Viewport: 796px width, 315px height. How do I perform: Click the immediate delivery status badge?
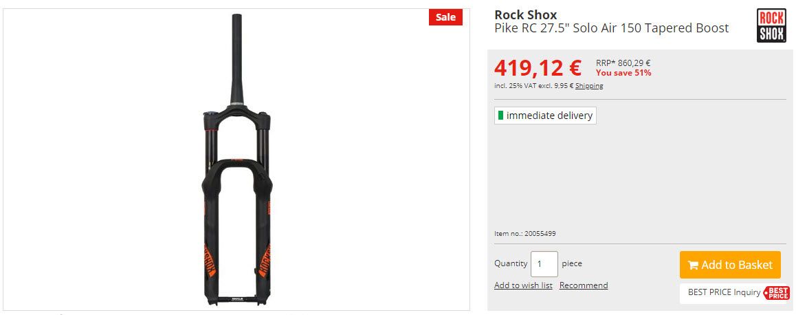(x=545, y=116)
